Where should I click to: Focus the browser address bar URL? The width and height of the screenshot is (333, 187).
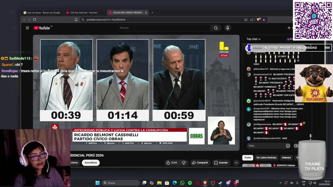click(106, 19)
